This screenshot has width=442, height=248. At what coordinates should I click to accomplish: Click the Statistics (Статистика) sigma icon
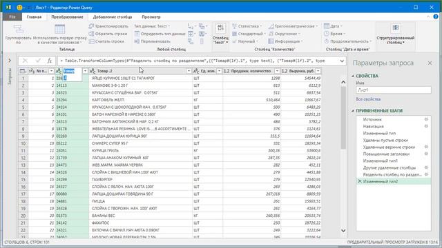[235, 26]
